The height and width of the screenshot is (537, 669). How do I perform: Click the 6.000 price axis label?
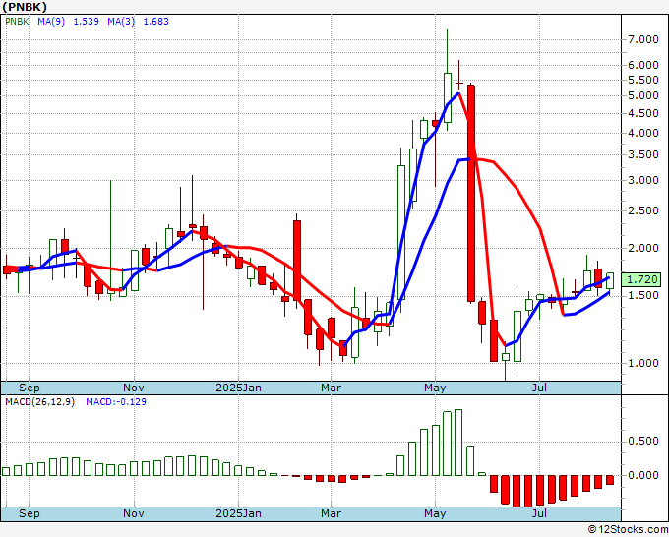pyautogui.click(x=643, y=65)
